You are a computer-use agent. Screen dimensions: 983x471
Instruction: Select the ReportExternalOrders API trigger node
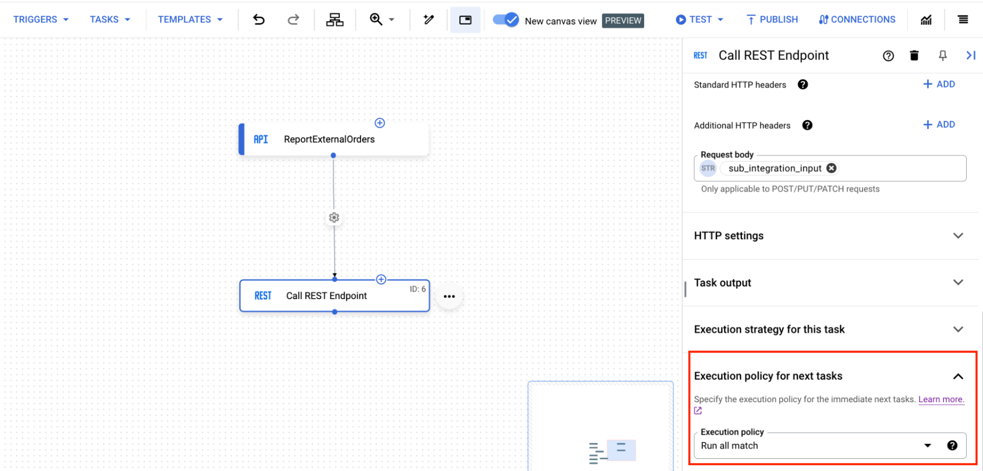[x=334, y=139]
